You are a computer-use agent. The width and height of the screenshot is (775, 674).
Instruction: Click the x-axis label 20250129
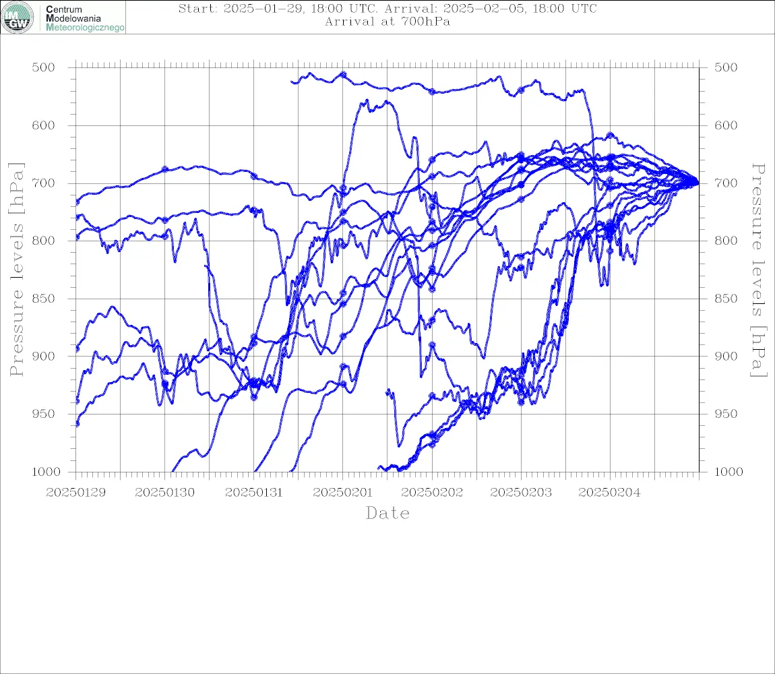point(75,493)
